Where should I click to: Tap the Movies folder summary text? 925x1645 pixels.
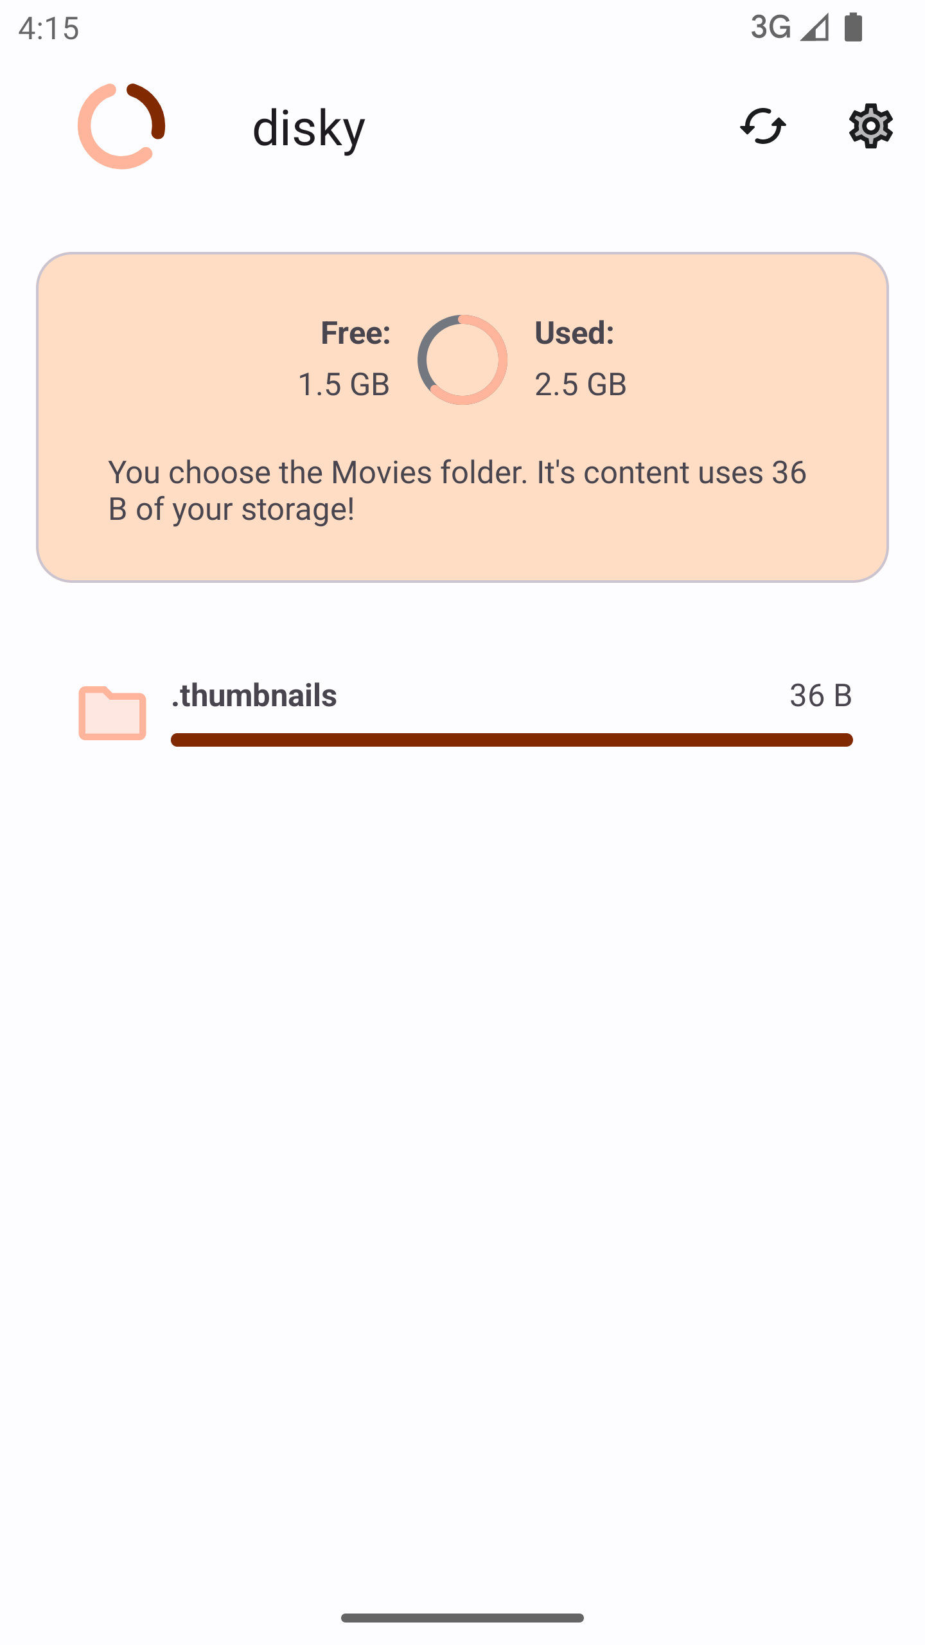click(x=457, y=490)
